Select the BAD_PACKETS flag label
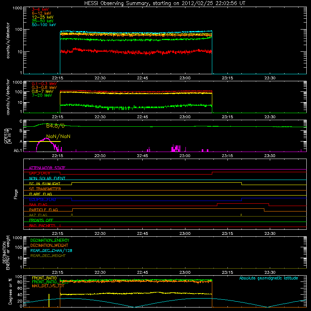311x311 pixels. pos(42,226)
